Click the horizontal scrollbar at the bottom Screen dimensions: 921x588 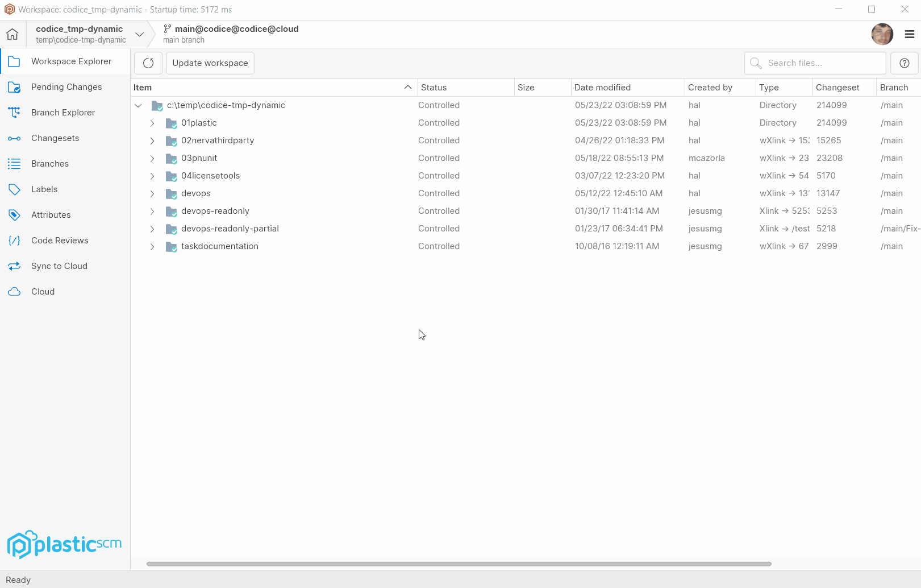click(459, 564)
